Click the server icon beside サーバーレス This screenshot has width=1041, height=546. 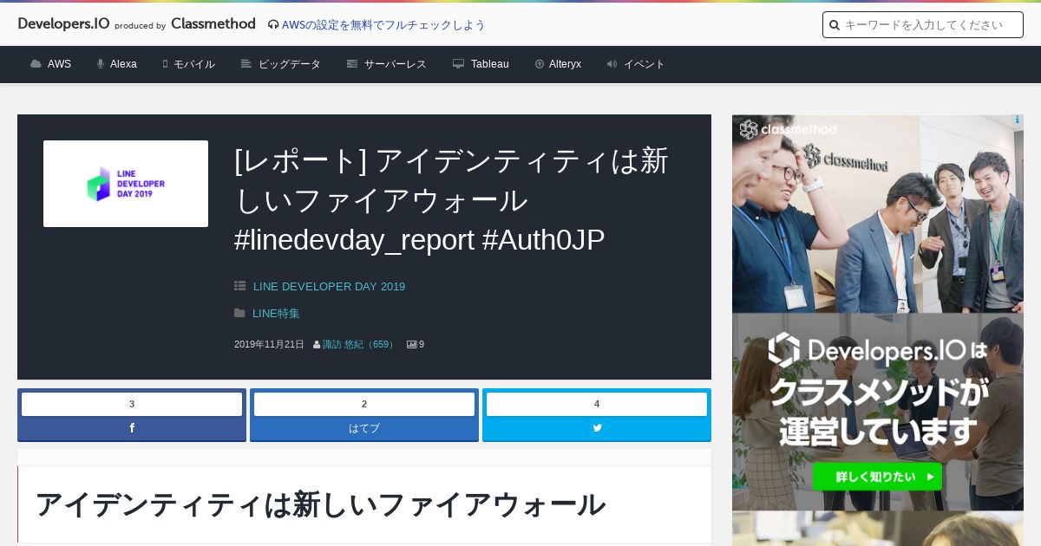coord(352,64)
